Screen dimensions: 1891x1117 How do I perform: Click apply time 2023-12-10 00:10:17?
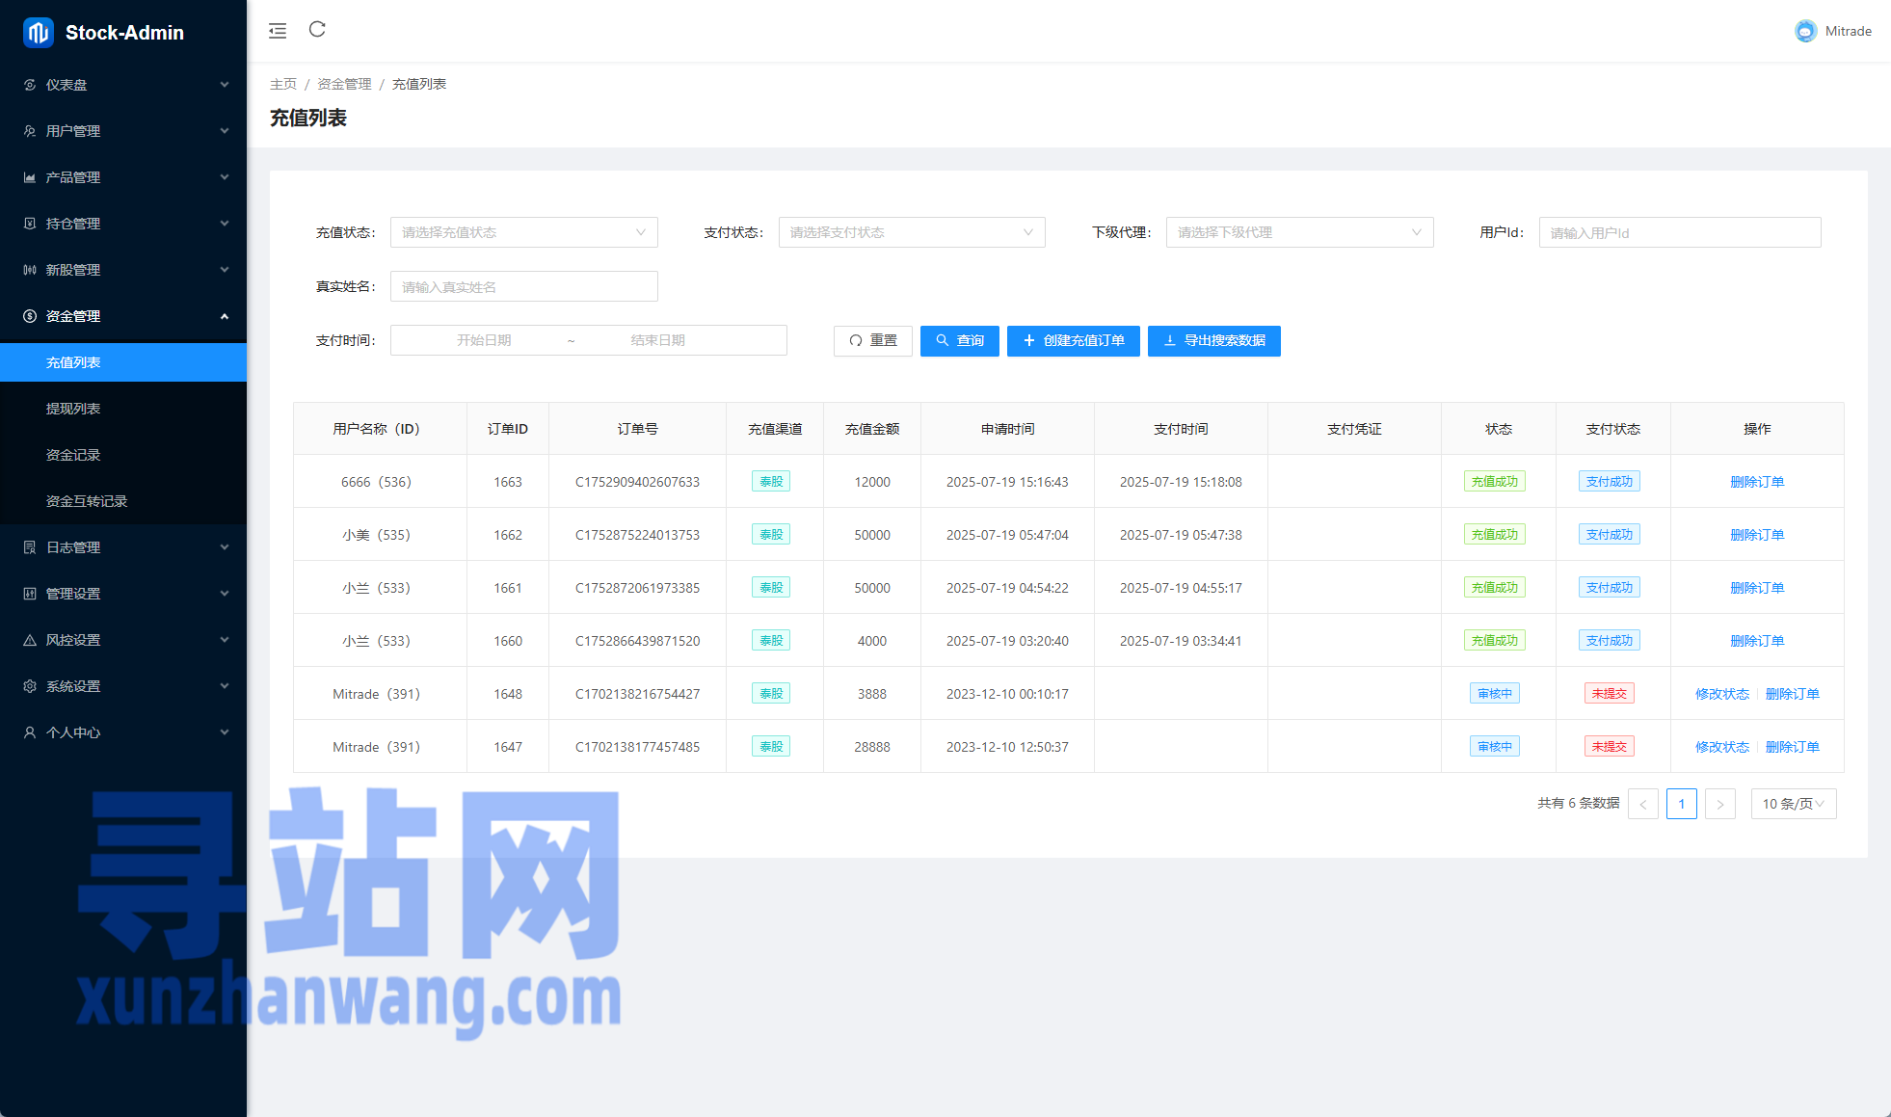[1007, 694]
